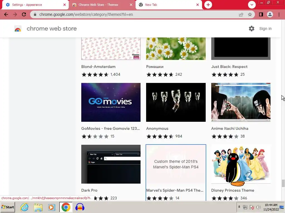Launch Internet Explorer from taskbar
Screen dimensions: 285x213
pyautogui.click(x=24, y=207)
